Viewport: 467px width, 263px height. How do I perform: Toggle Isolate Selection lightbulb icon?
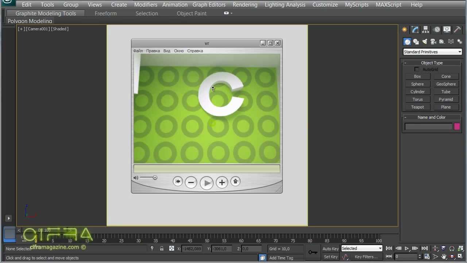click(x=152, y=248)
